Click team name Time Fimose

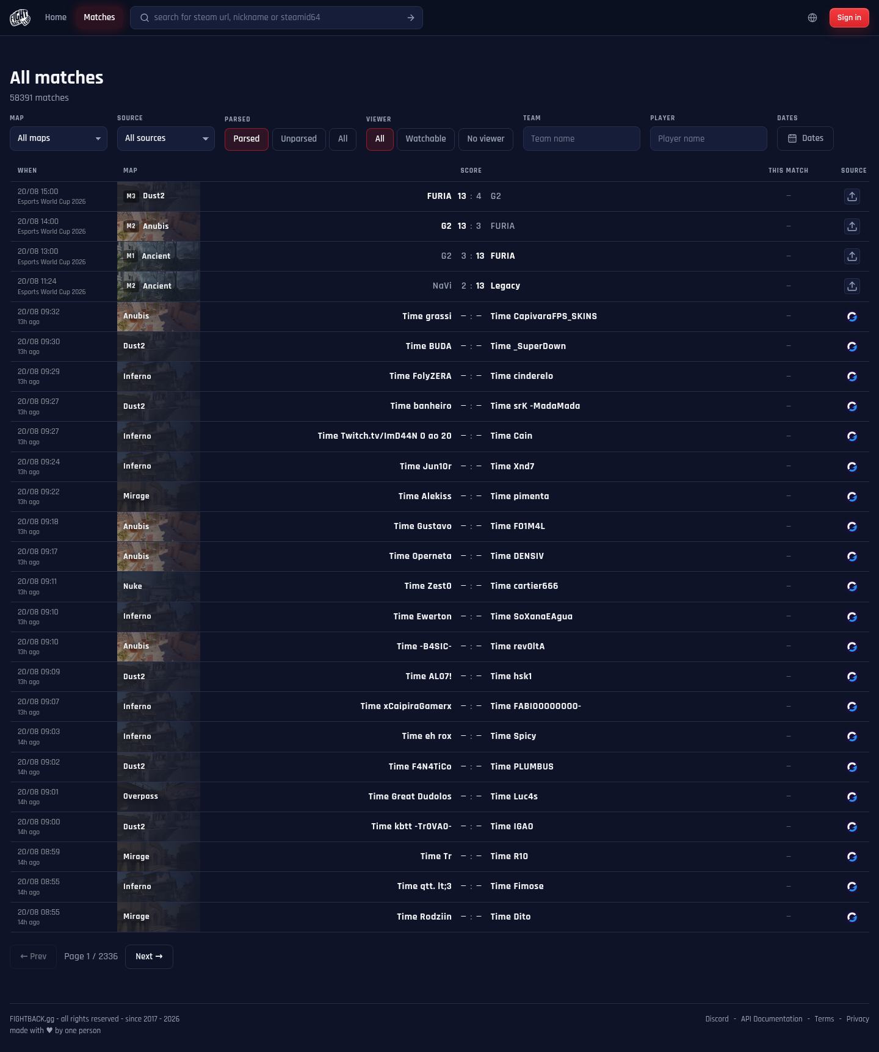point(517,886)
